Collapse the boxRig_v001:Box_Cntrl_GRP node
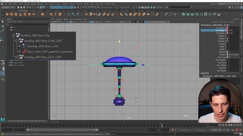The width and height of the screenshot is (243, 136). (x=17, y=41)
